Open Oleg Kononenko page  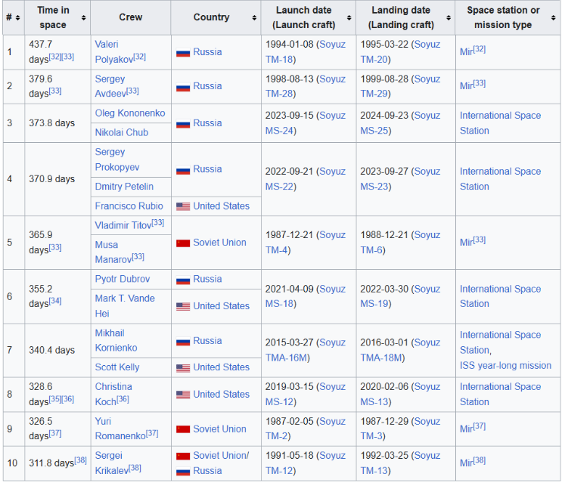(130, 113)
